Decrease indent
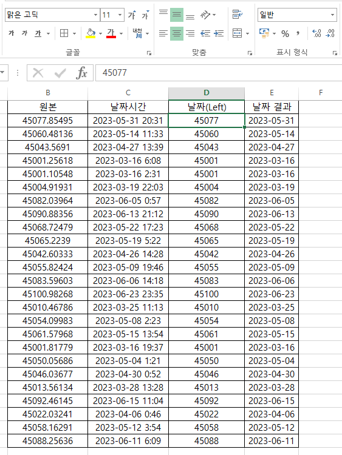 205,33
